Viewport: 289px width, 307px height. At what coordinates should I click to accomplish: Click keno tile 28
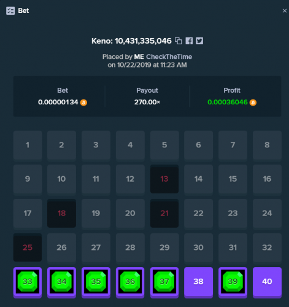pyautogui.click(x=130, y=248)
